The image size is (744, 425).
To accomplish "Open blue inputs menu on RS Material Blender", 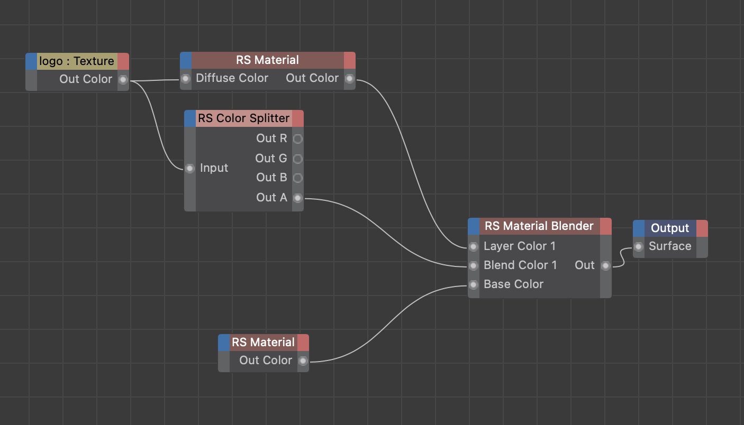I will (x=474, y=226).
